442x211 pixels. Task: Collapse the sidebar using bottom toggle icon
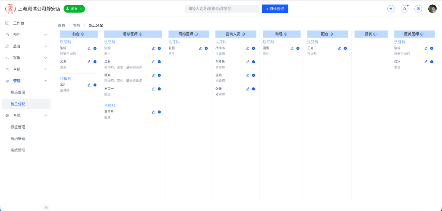coord(47,207)
